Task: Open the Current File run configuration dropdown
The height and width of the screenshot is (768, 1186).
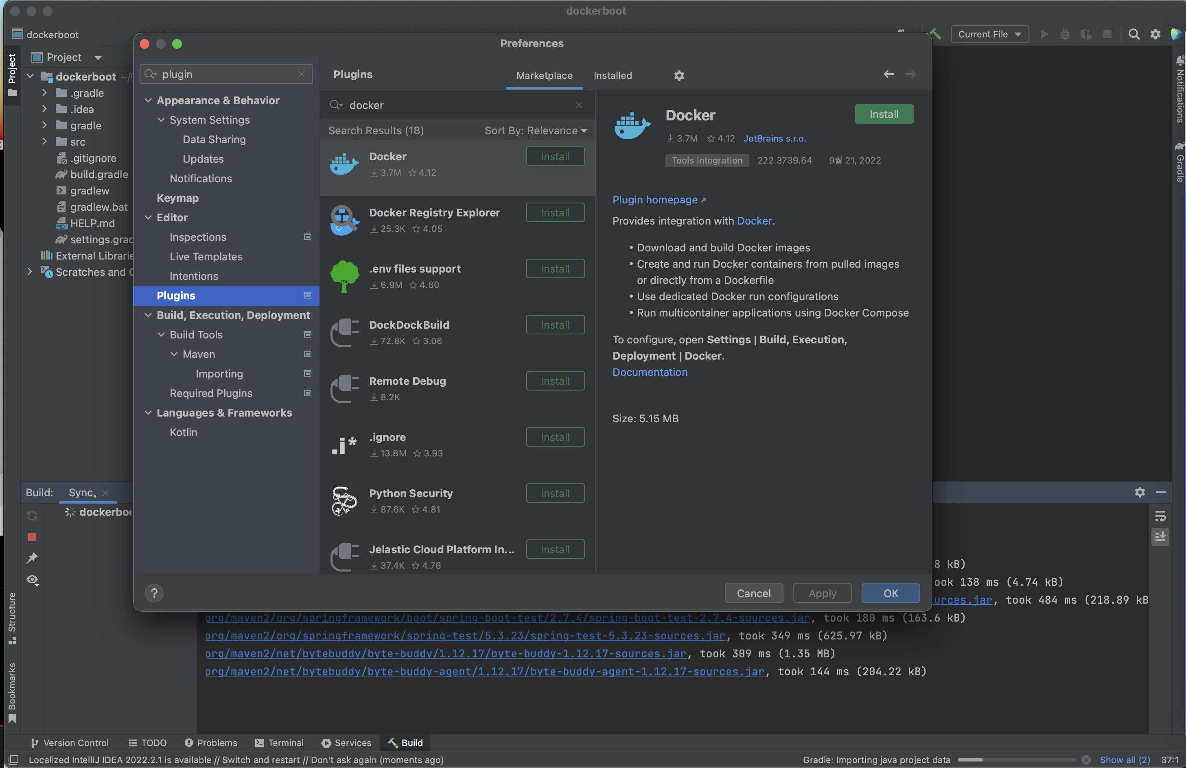Action: click(x=989, y=34)
